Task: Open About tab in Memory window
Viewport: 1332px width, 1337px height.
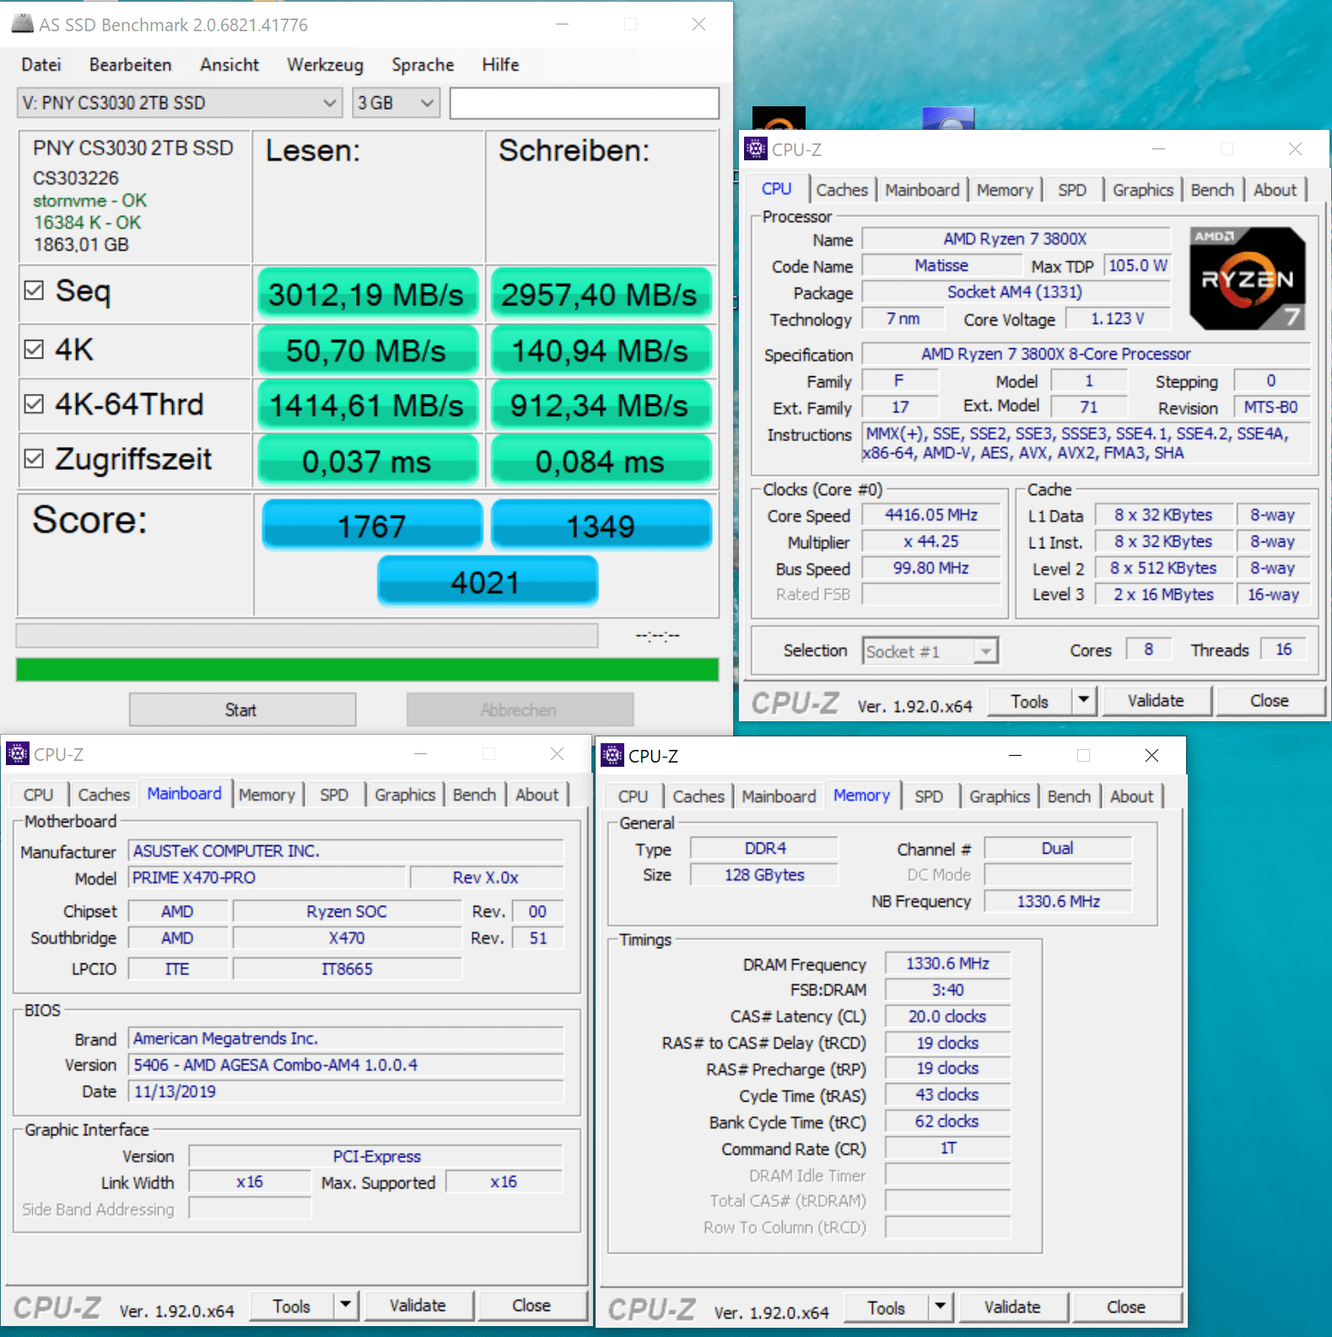Action: (x=1131, y=796)
